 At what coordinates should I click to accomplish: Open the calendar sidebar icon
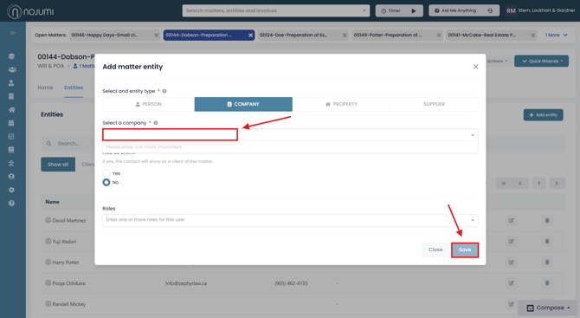tap(11, 123)
